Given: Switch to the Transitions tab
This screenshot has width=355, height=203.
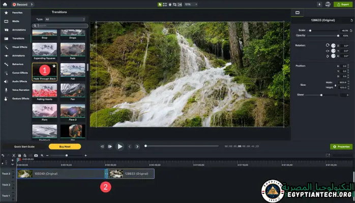Looking at the screenshot, I should [15, 39].
